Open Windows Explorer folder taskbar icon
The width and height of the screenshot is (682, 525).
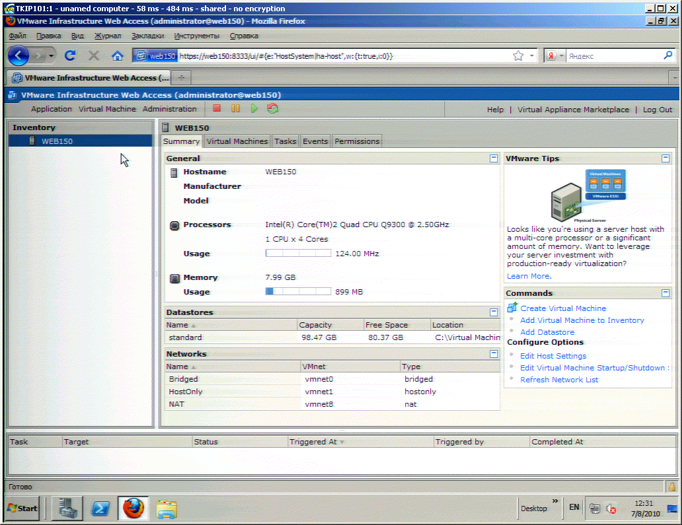166,509
